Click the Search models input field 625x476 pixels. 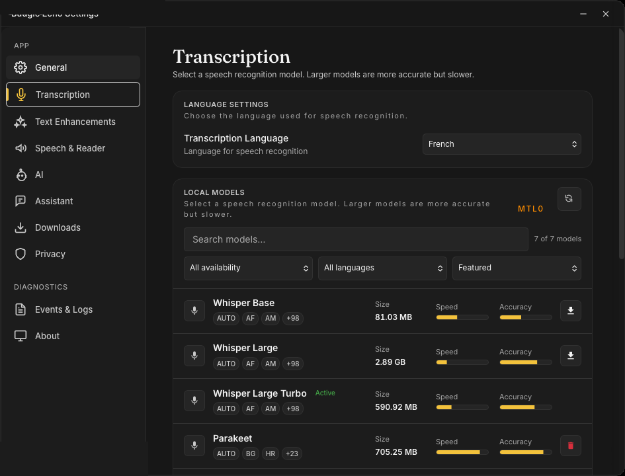(x=356, y=239)
